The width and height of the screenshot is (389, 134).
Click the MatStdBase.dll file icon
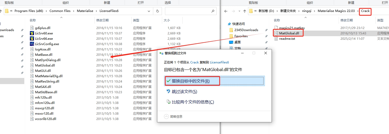tap(32, 92)
